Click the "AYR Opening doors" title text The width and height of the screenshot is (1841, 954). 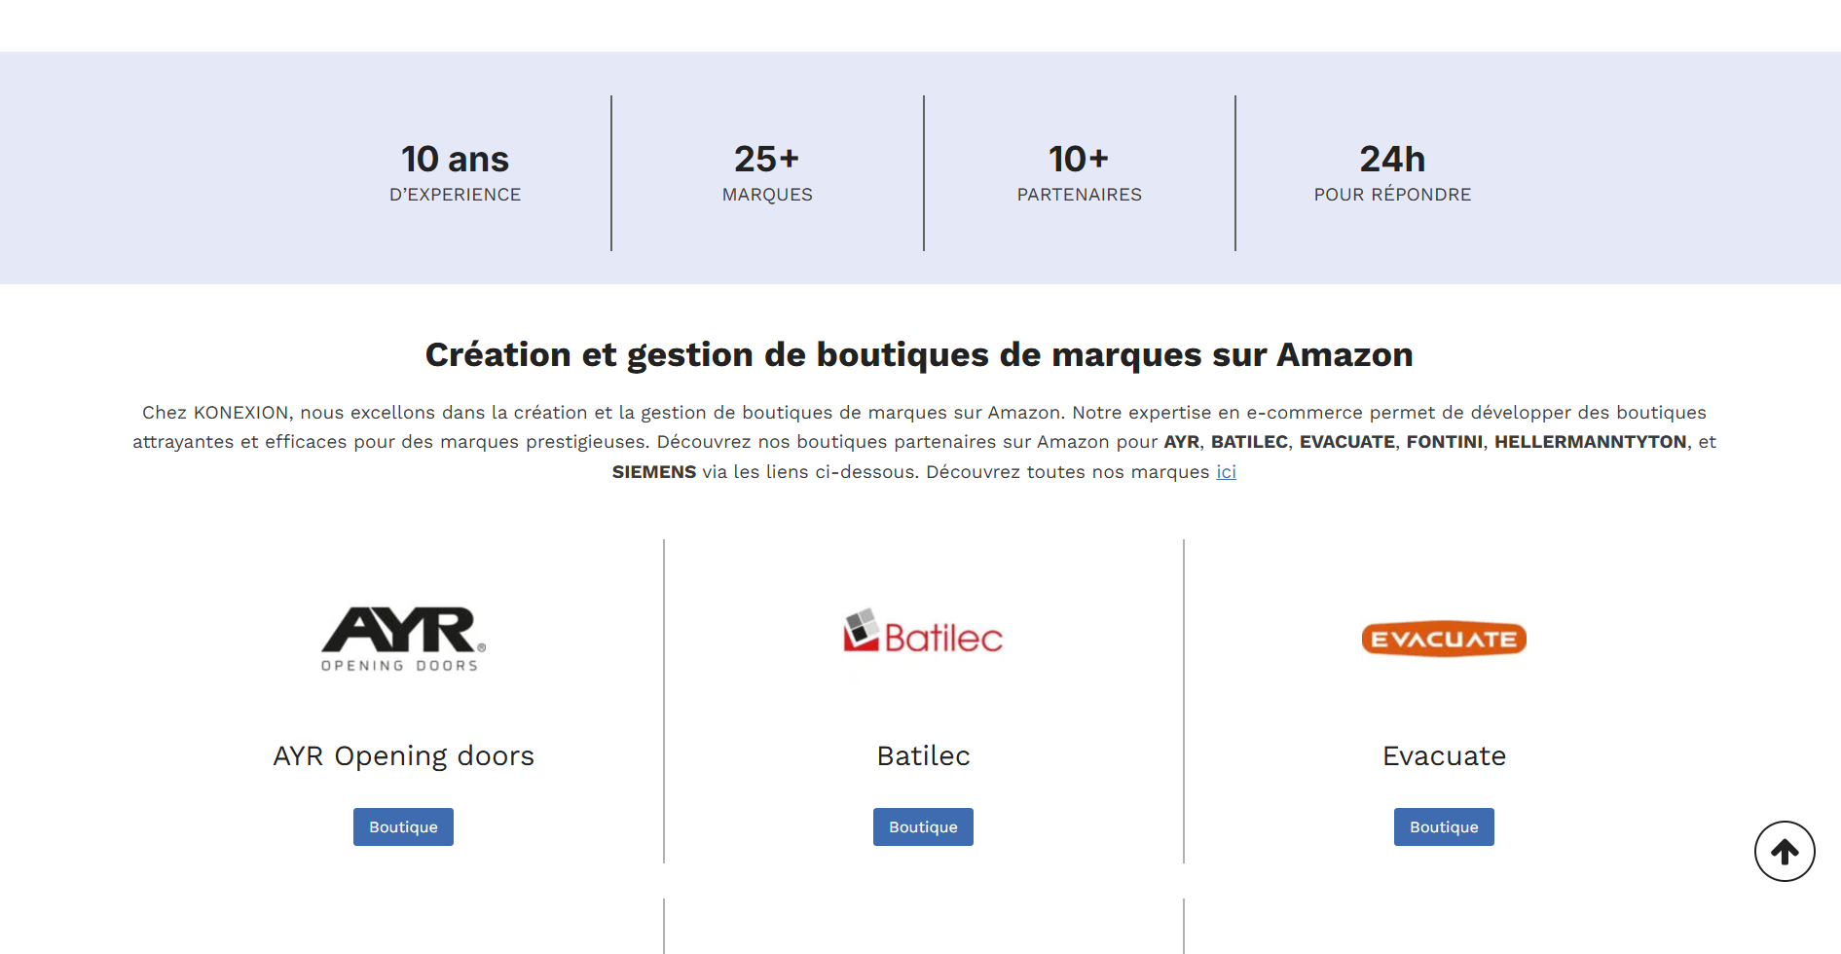click(403, 756)
